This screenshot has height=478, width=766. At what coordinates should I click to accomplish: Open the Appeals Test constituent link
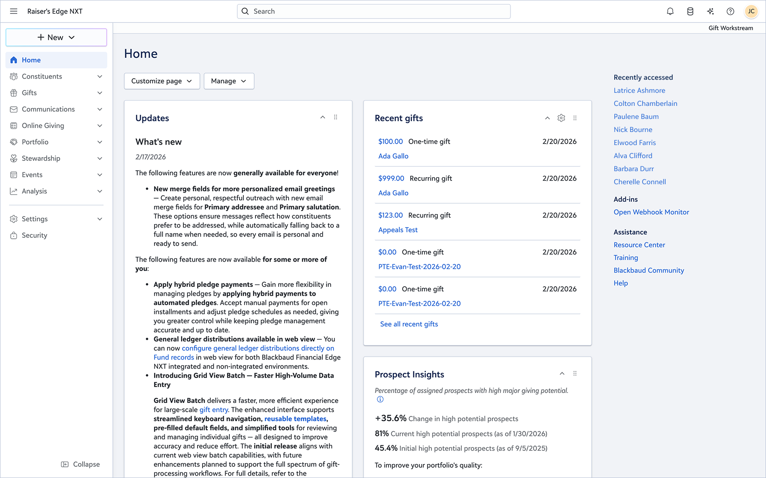click(398, 230)
